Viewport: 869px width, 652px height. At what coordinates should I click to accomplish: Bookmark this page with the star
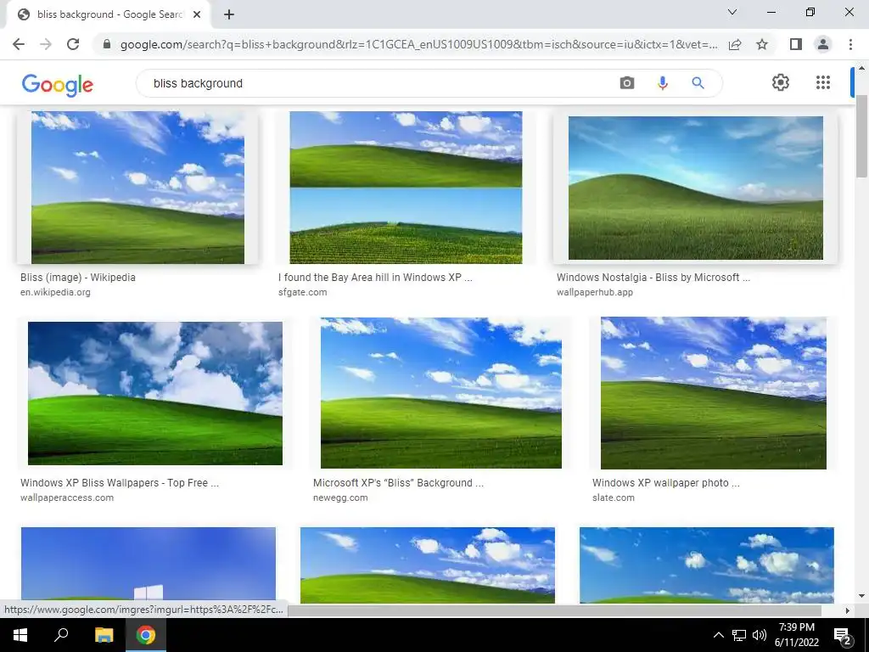click(762, 44)
